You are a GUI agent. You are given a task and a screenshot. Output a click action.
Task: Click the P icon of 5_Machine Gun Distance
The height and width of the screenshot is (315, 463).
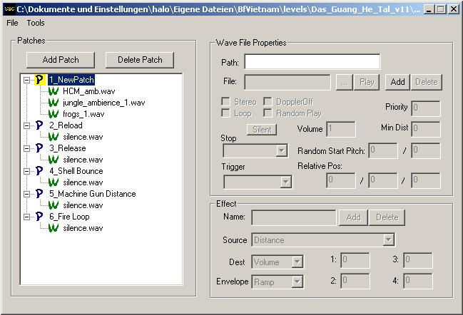[x=39, y=194]
